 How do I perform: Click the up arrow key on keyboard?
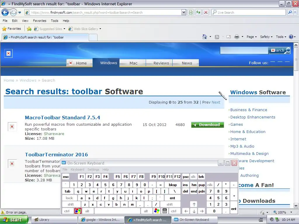(x=194, y=204)
